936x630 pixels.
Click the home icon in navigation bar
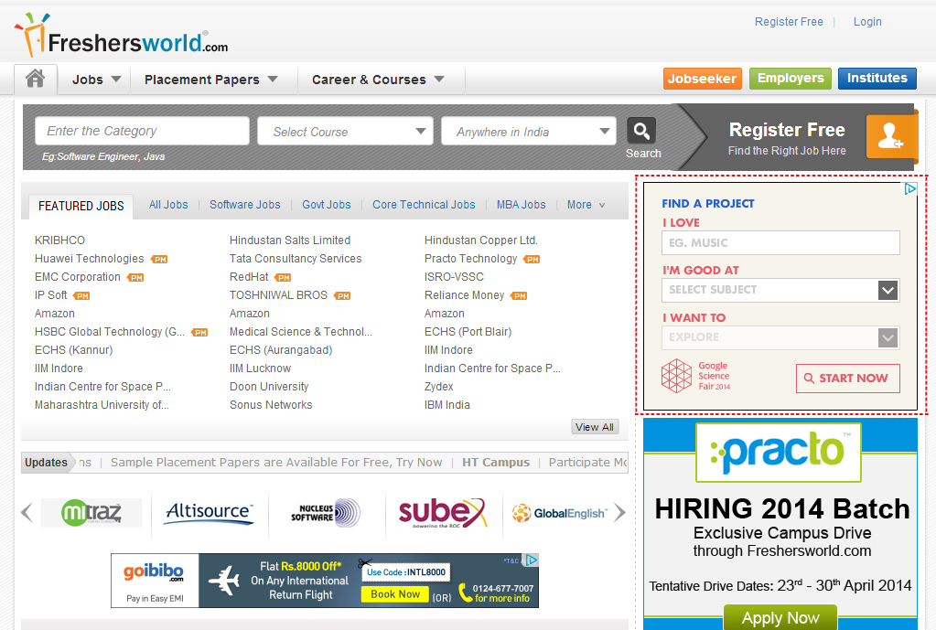(36, 79)
